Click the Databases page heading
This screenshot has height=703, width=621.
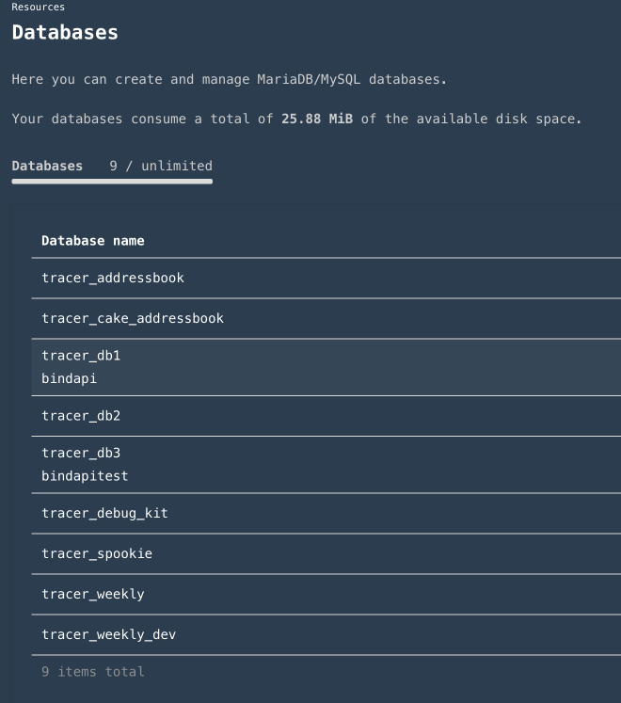click(x=65, y=32)
